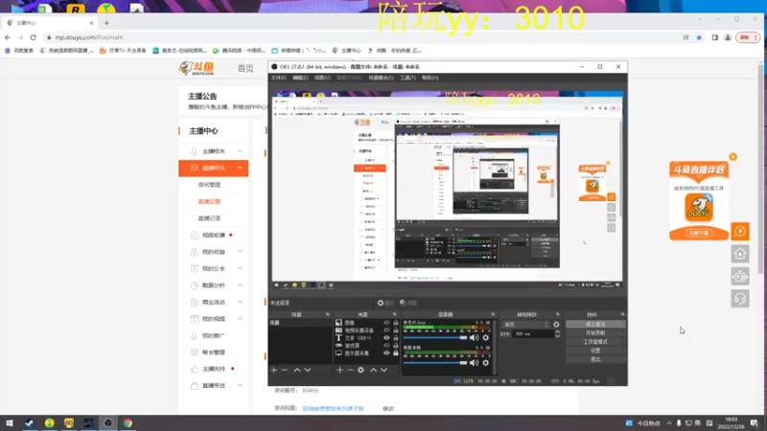Screen dimensions: 767x431
Task: Open source properties gear in sources toolbar
Action: (x=360, y=370)
